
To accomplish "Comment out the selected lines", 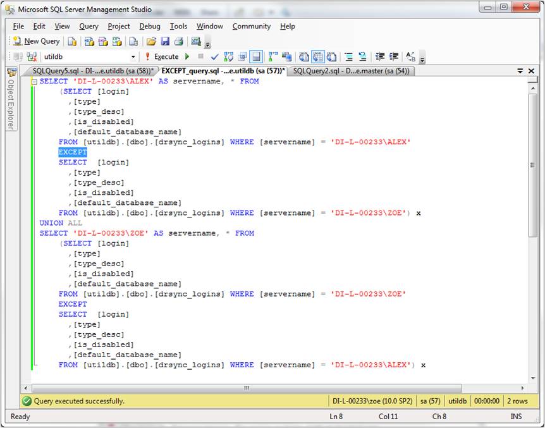I will point(348,57).
